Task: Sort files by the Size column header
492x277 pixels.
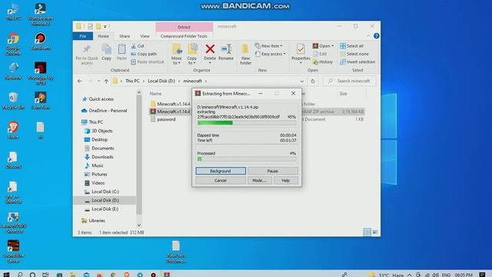Action: (x=344, y=94)
